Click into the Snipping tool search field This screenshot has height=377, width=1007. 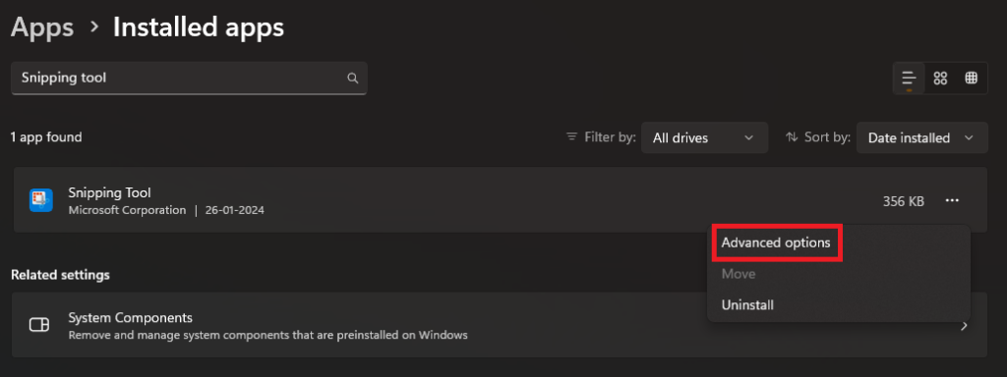189,79
